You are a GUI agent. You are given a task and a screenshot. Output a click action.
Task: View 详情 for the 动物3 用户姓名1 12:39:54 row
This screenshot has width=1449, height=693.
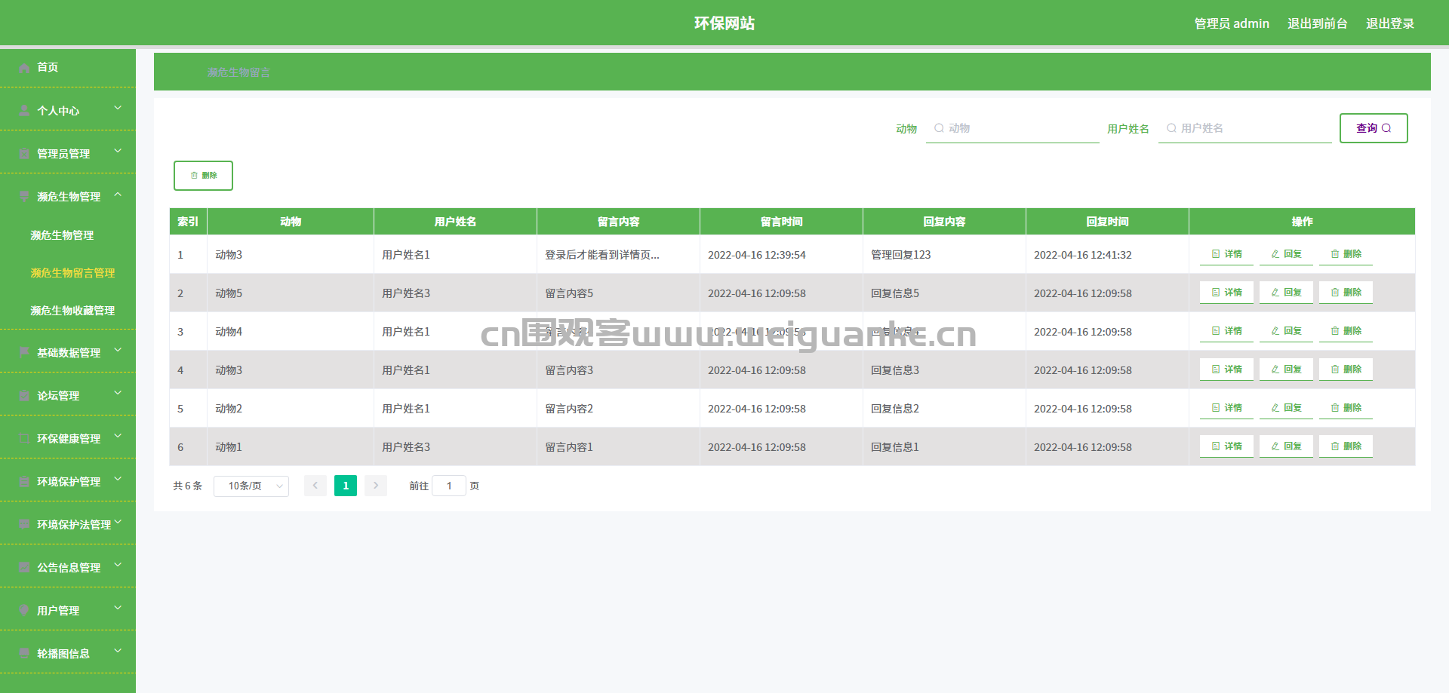coord(1226,254)
